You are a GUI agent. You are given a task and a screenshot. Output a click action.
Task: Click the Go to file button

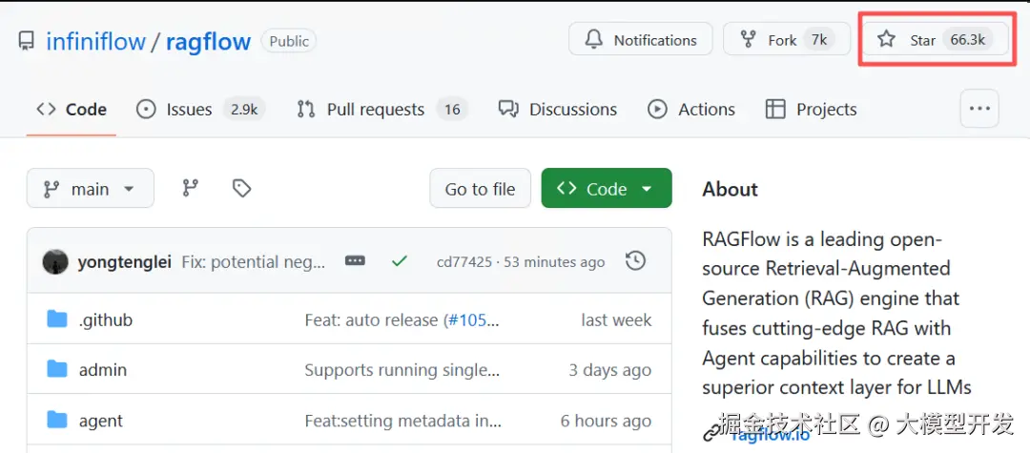coord(480,189)
